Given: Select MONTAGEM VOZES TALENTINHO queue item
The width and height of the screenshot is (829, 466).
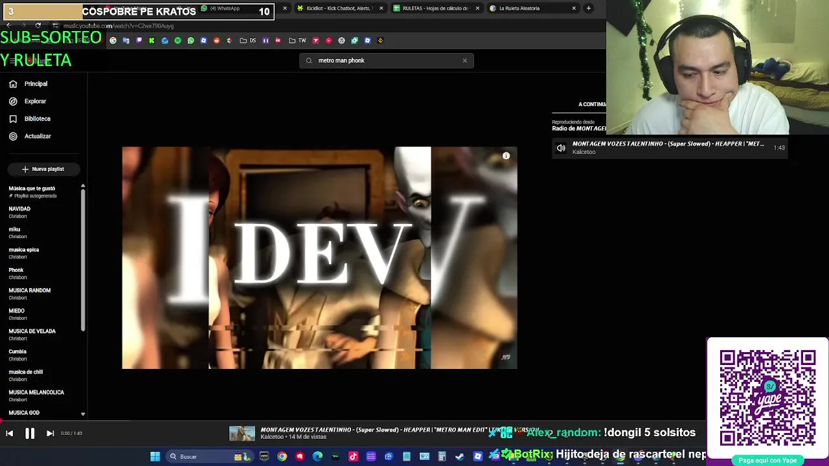Looking at the screenshot, I should [x=670, y=148].
